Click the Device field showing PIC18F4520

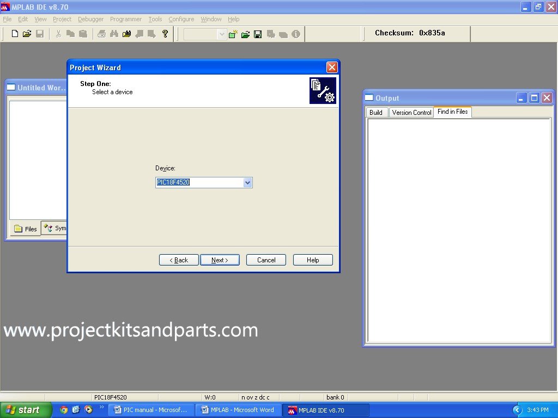point(199,183)
